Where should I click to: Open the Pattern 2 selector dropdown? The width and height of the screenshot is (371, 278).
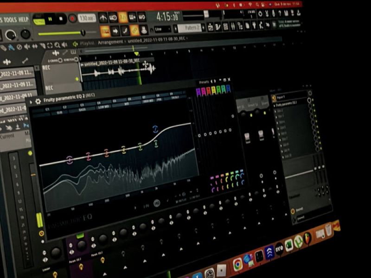click(x=191, y=27)
